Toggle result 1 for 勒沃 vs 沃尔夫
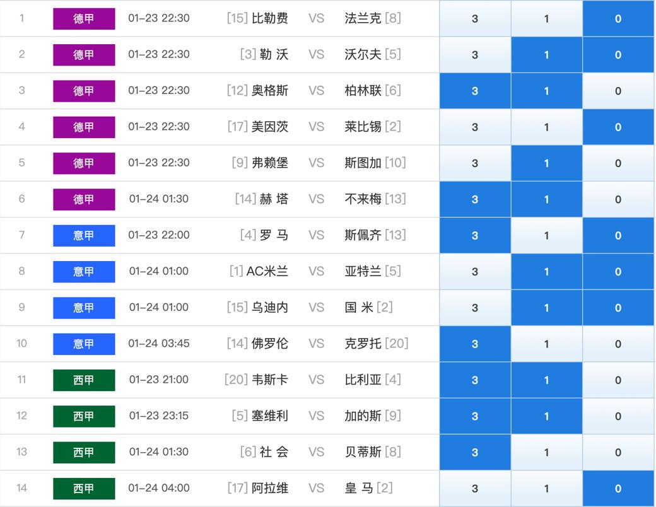The image size is (656, 507). (x=546, y=54)
